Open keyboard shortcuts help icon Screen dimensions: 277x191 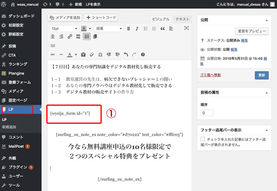143,55
